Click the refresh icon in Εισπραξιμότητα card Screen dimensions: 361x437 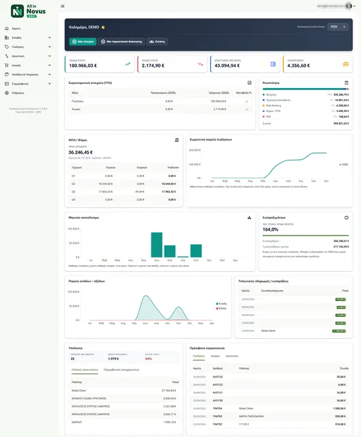pyautogui.click(x=346, y=218)
